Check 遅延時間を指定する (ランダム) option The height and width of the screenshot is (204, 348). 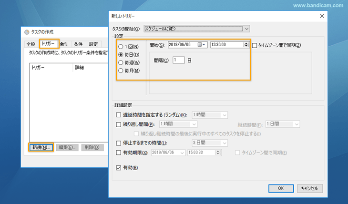119,115
